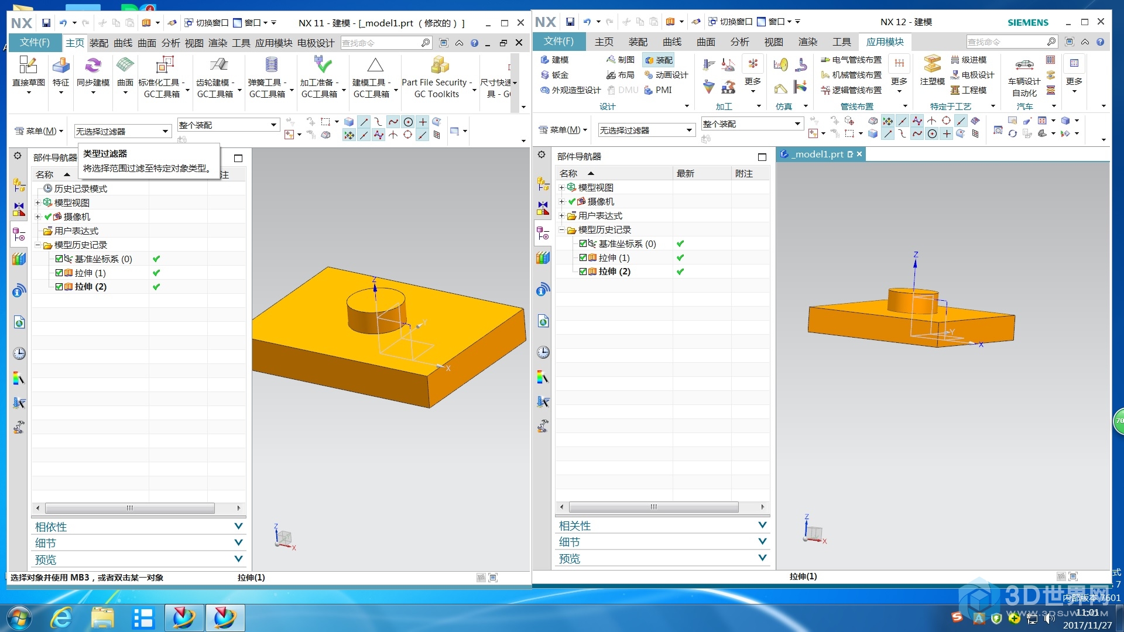This screenshot has height=632, width=1124.
Task: Launch Internet Explorer from taskbar
Action: pyautogui.click(x=61, y=618)
